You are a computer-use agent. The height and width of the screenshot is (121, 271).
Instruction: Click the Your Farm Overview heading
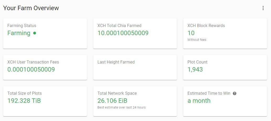pyautogui.click(x=31, y=8)
